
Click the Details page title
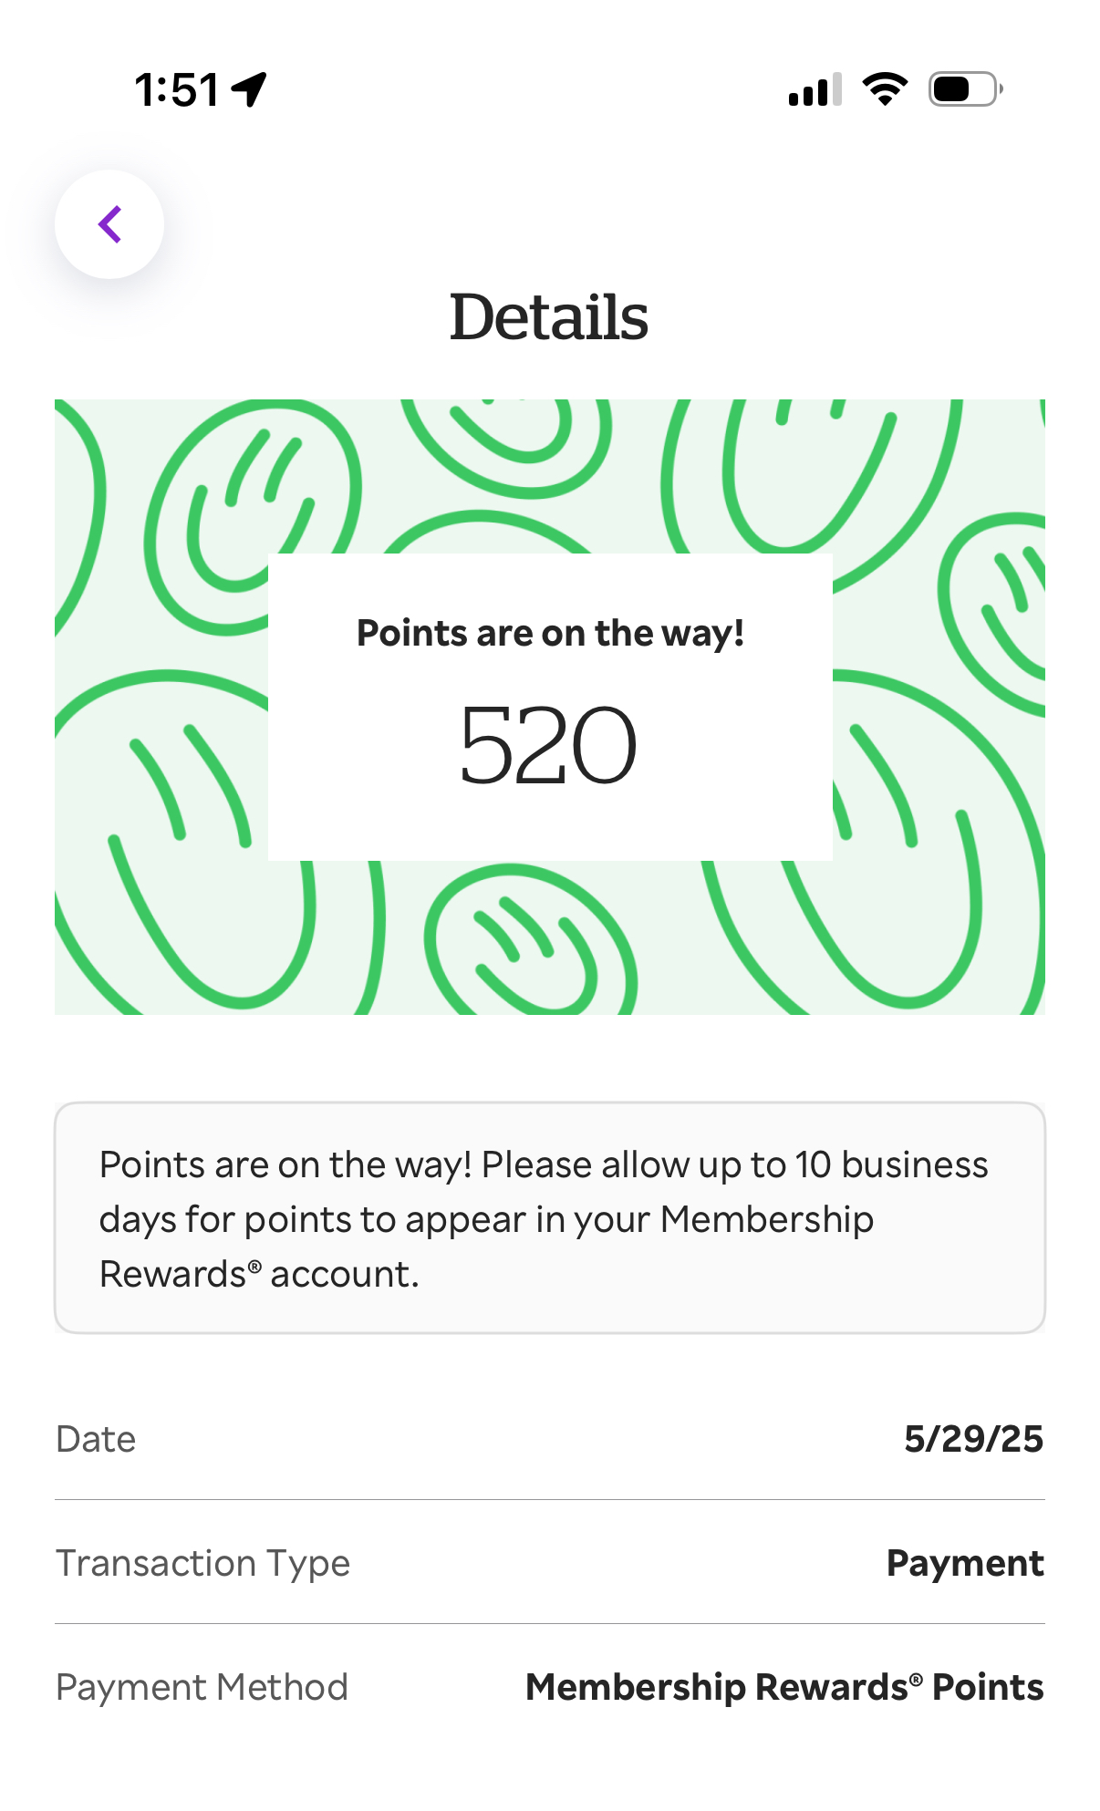(x=549, y=317)
